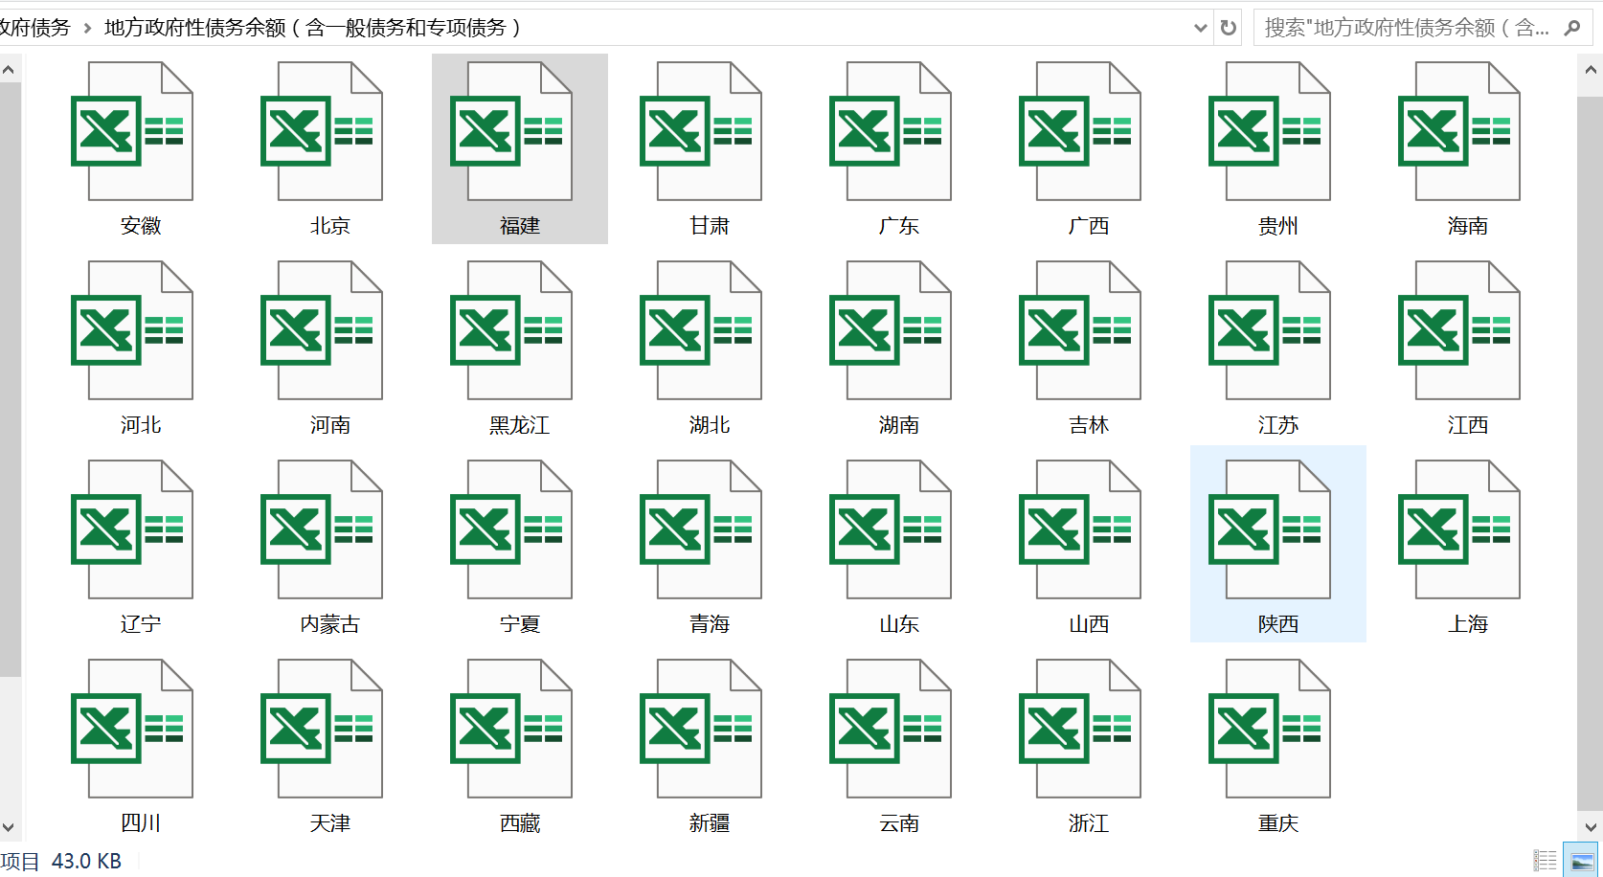Select the 福建 Excel file icon
Screen dimensions: 1603x877
[511, 131]
